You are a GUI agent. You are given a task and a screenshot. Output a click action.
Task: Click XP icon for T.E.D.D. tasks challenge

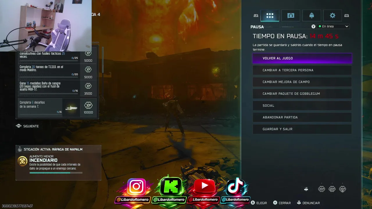pos(88,70)
